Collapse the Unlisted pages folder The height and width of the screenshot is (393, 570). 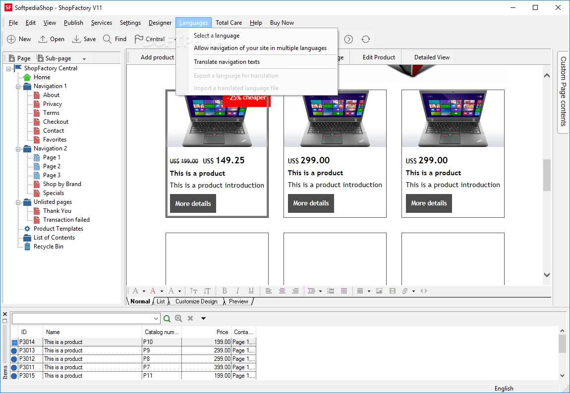18,202
